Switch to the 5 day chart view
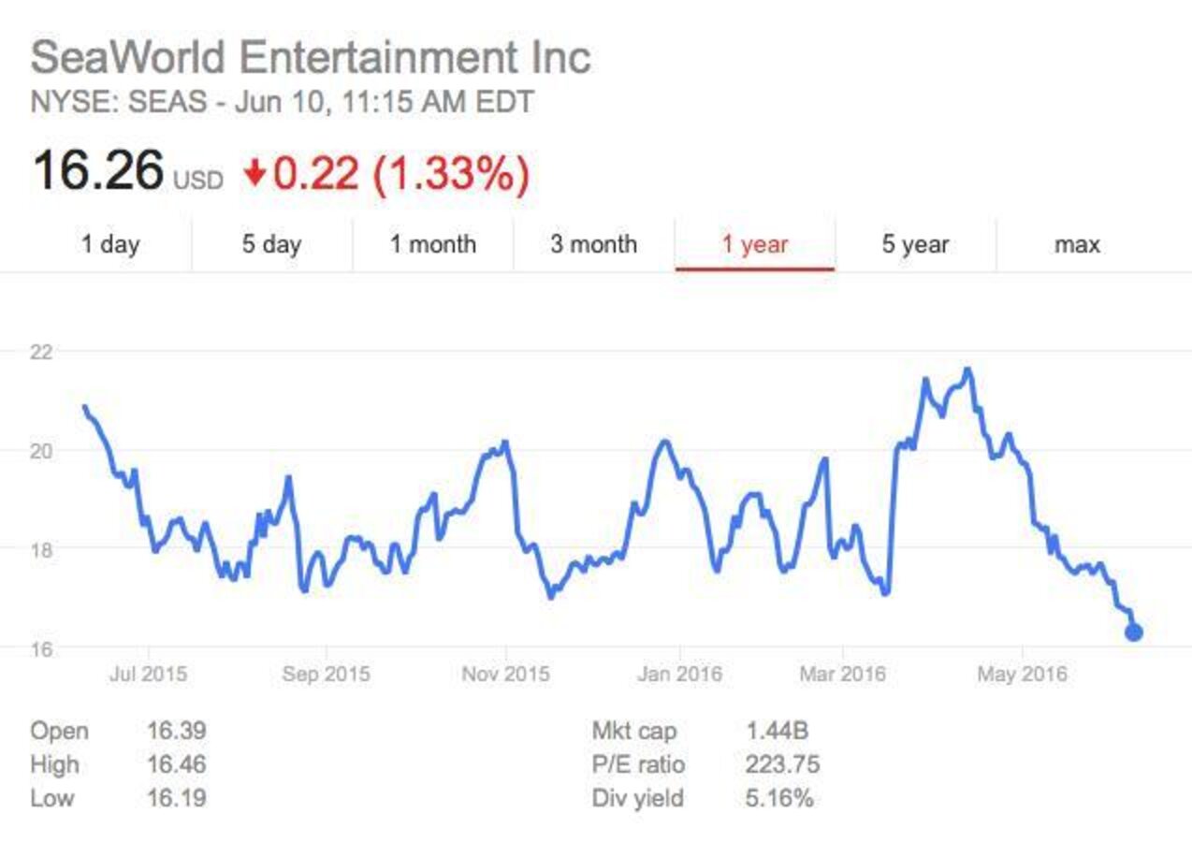This screenshot has height=857, width=1192. [273, 244]
